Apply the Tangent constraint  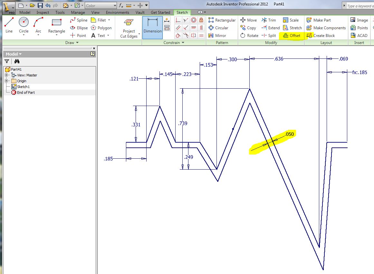click(x=178, y=35)
